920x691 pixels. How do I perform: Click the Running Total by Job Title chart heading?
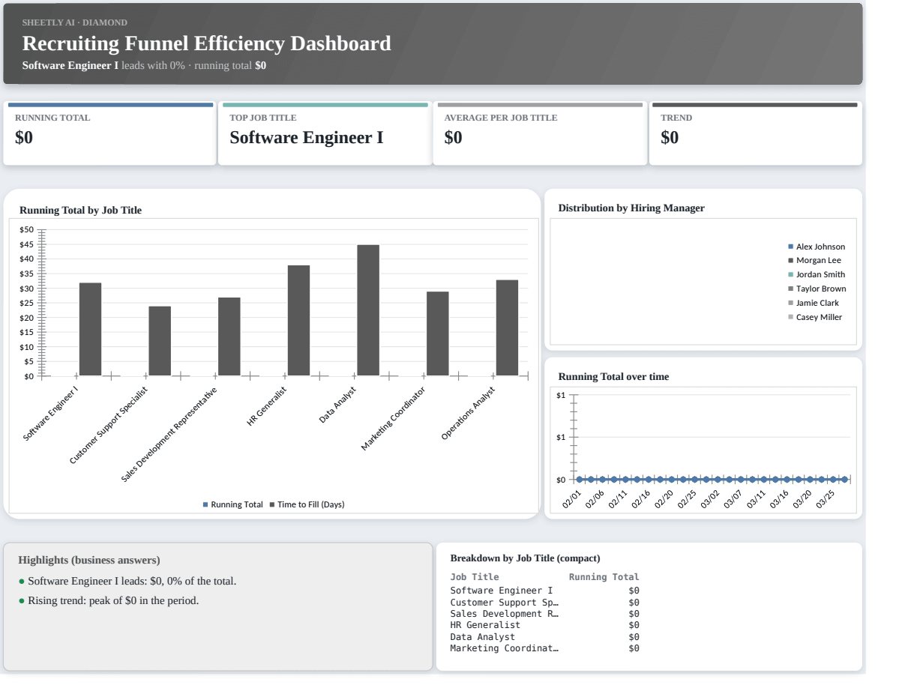80,211
